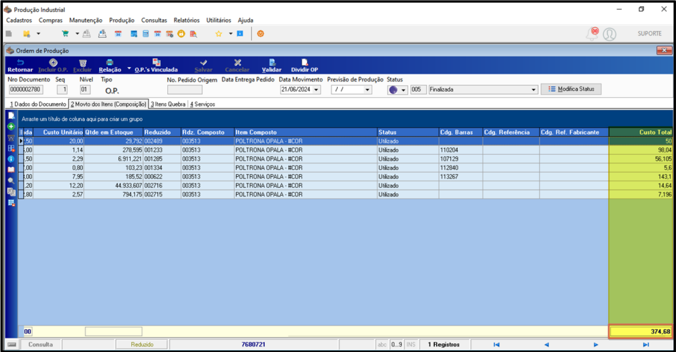The width and height of the screenshot is (676, 352).
Task: Click the blue info square toolbar icon
Action: pos(240,34)
